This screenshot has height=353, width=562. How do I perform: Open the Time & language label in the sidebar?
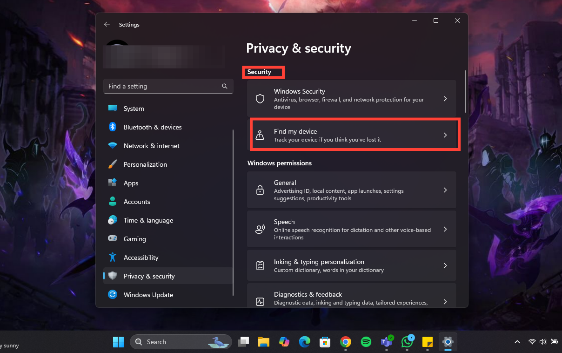148,220
